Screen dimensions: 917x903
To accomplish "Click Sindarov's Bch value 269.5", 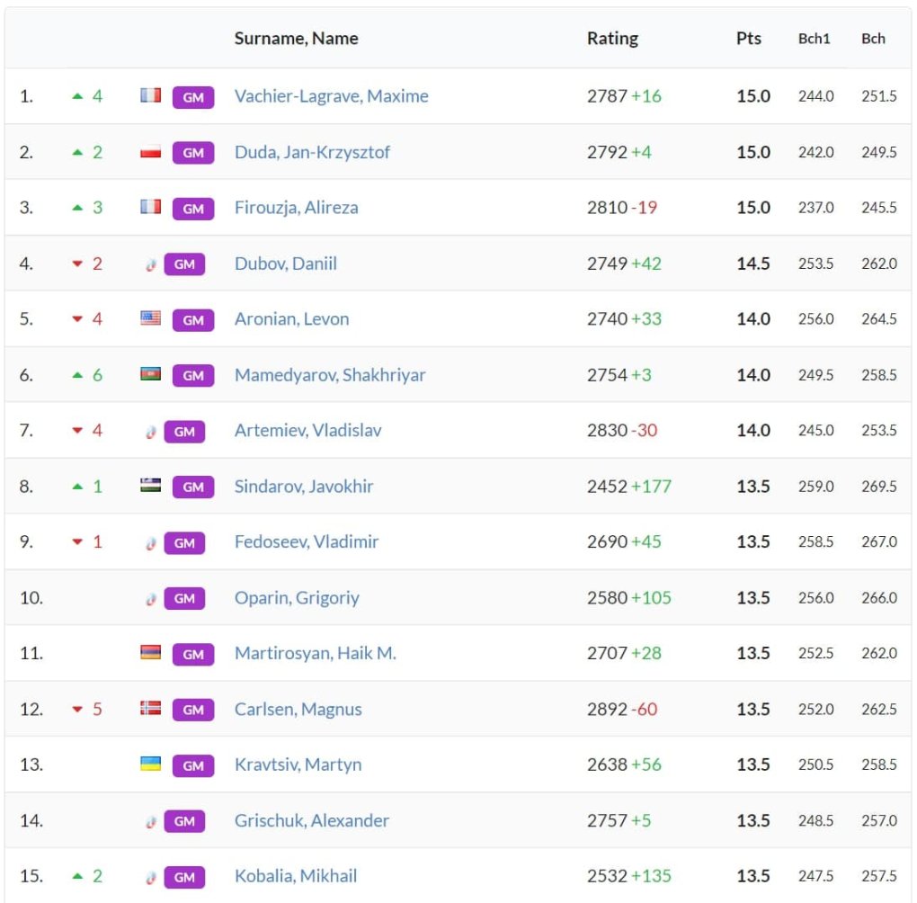I will coord(879,487).
